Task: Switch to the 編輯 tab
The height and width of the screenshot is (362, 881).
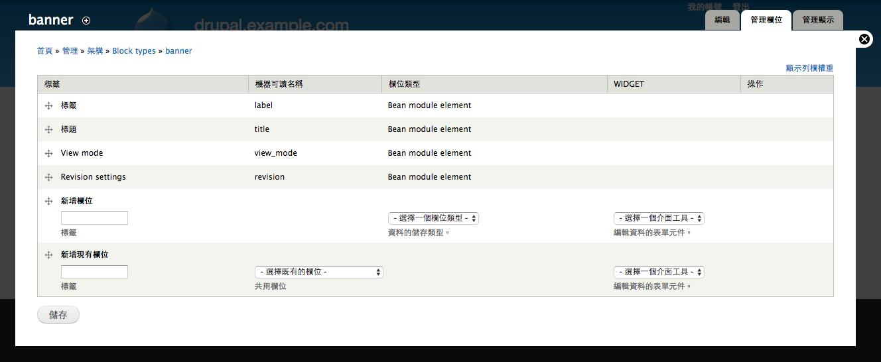Action: tap(722, 20)
